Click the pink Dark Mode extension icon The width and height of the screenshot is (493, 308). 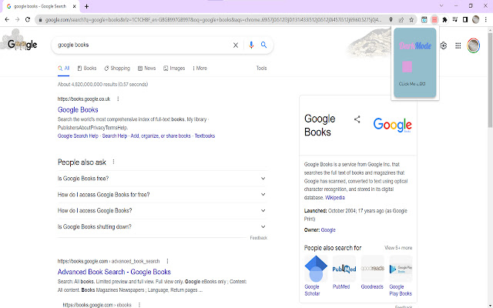(x=434, y=20)
